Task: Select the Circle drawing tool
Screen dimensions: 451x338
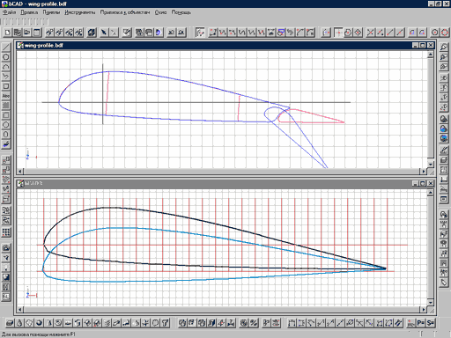Action: click(6, 57)
